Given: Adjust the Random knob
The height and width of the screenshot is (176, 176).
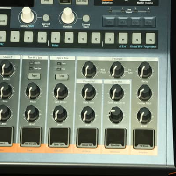Looking at the screenshot, I should pos(68,15).
